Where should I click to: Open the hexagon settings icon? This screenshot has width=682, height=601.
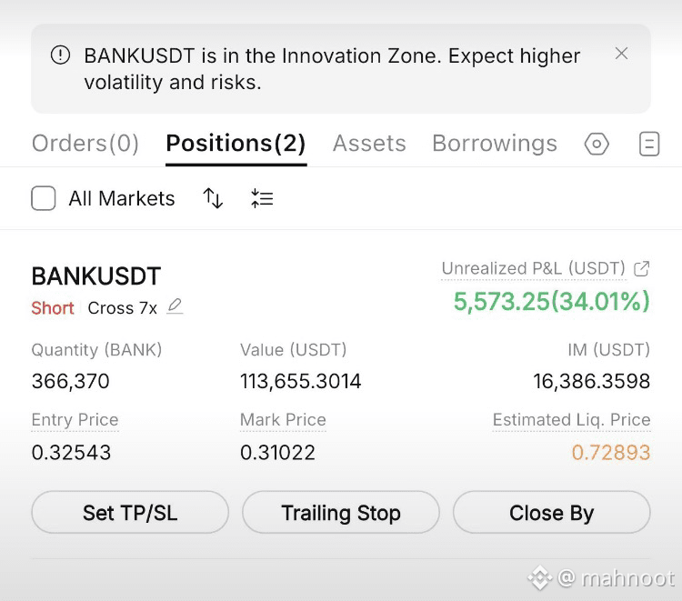(x=597, y=144)
